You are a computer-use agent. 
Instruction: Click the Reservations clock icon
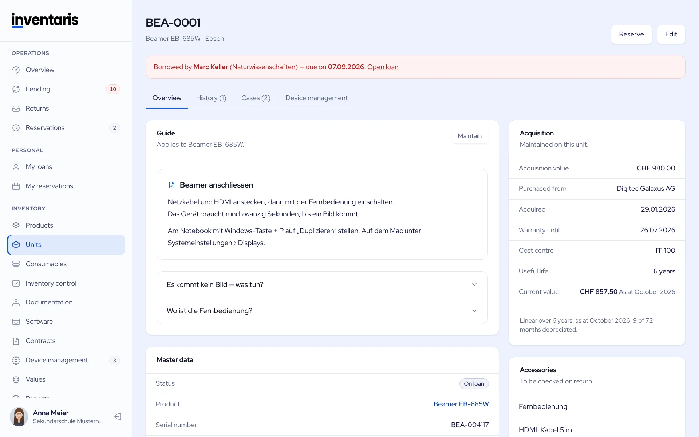point(16,128)
